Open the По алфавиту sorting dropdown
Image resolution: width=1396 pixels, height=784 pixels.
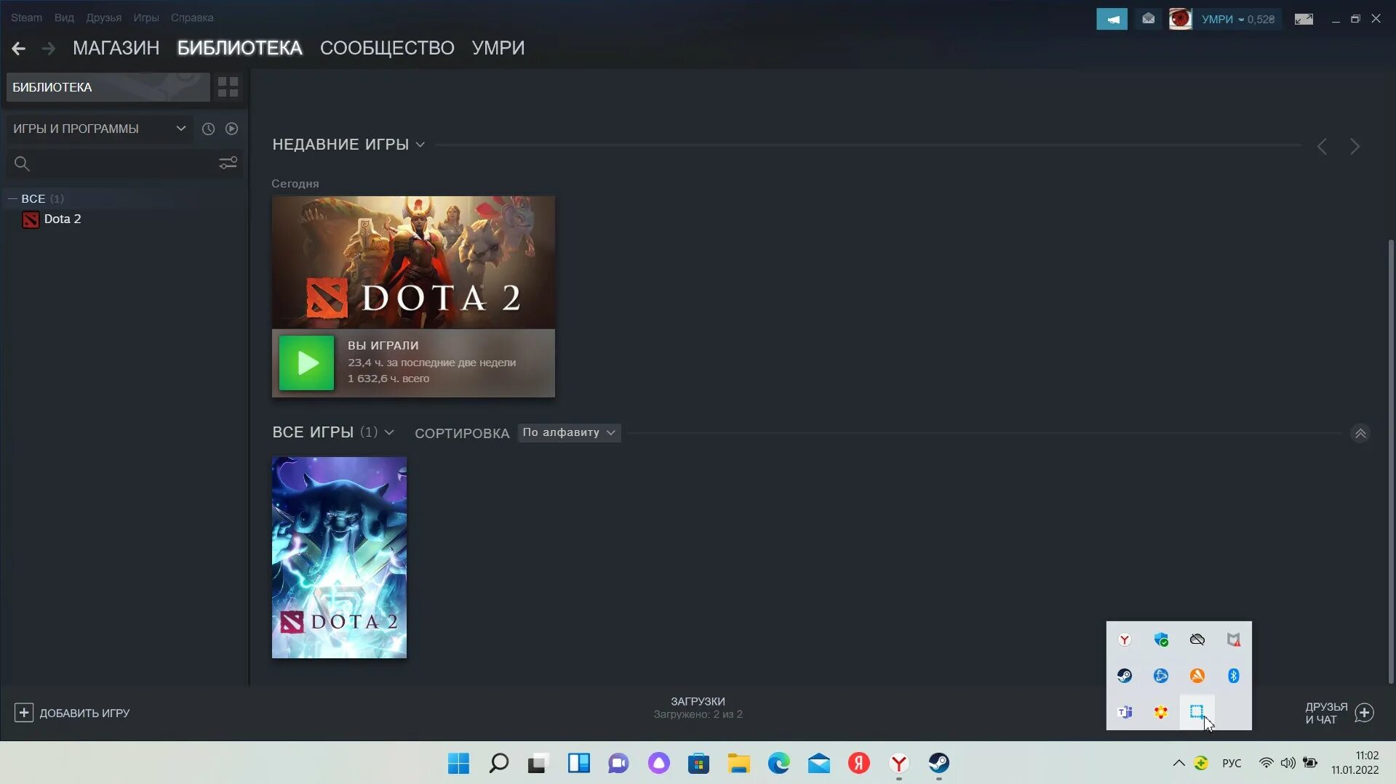point(569,432)
